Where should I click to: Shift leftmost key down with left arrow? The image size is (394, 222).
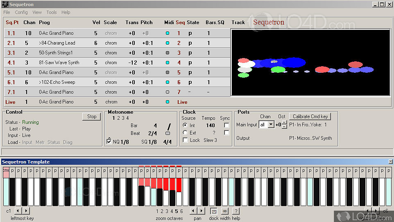click(x=18, y=211)
